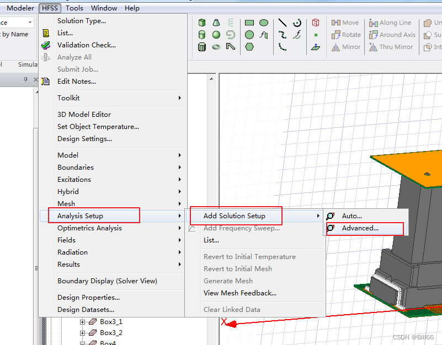Screen dimensions: 442x345
Task: Choose Validation Check... menu entry
Action: tap(113, 45)
